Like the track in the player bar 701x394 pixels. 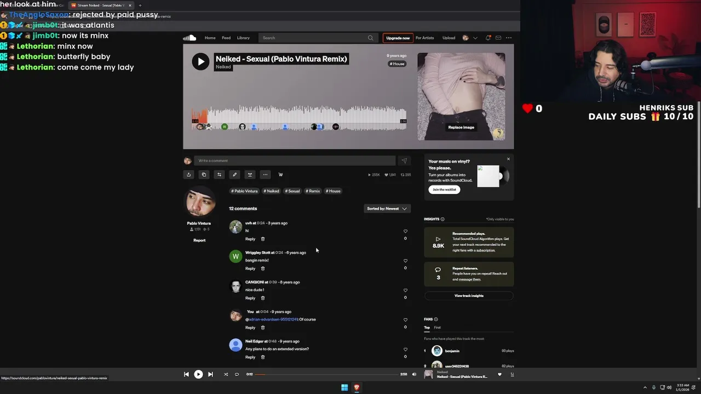tap(499, 374)
